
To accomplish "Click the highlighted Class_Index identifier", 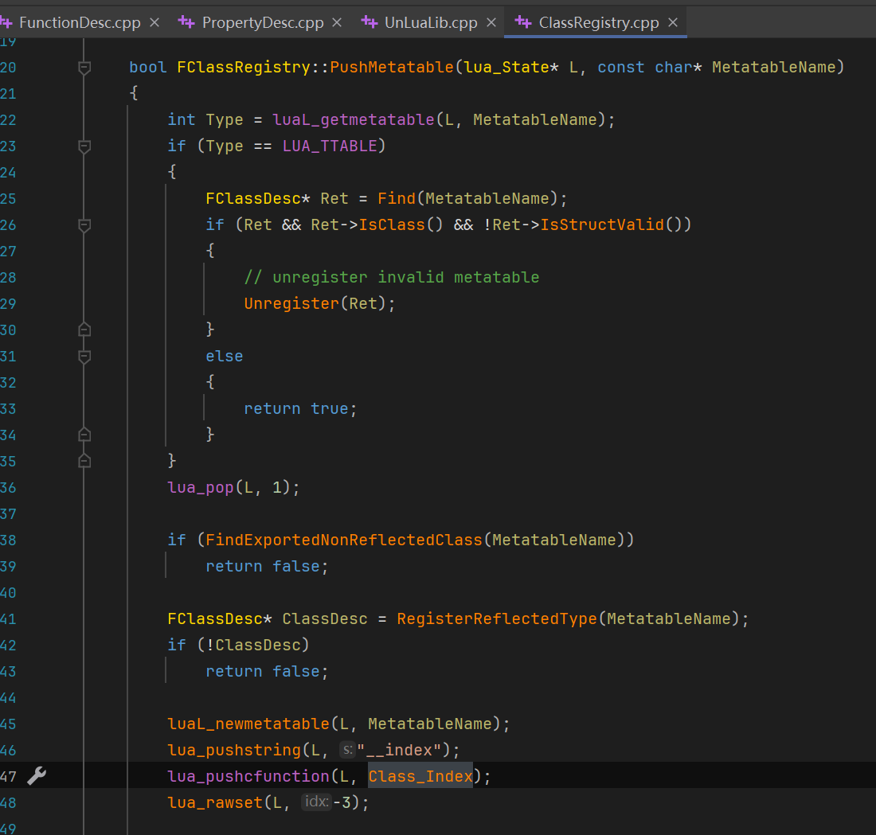I will pyautogui.click(x=420, y=776).
